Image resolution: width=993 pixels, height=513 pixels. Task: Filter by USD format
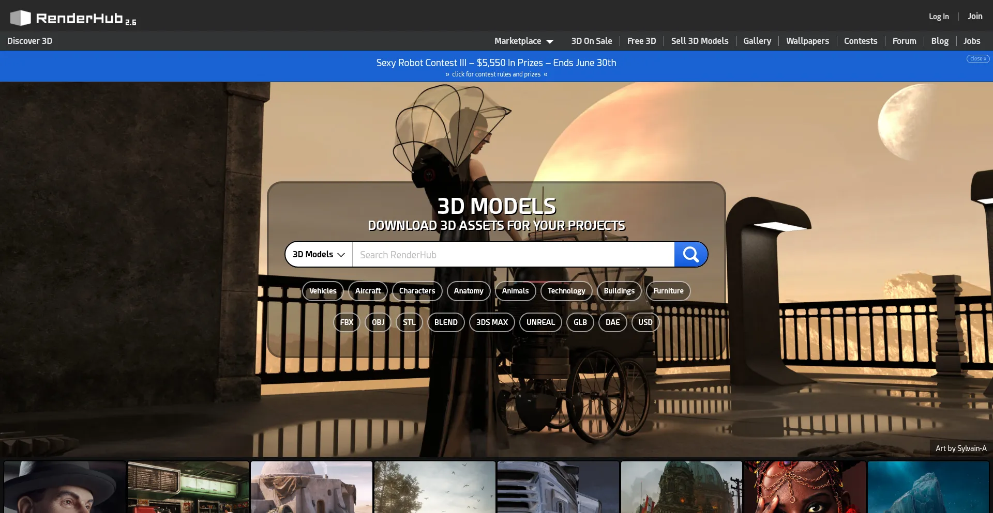pyautogui.click(x=645, y=322)
